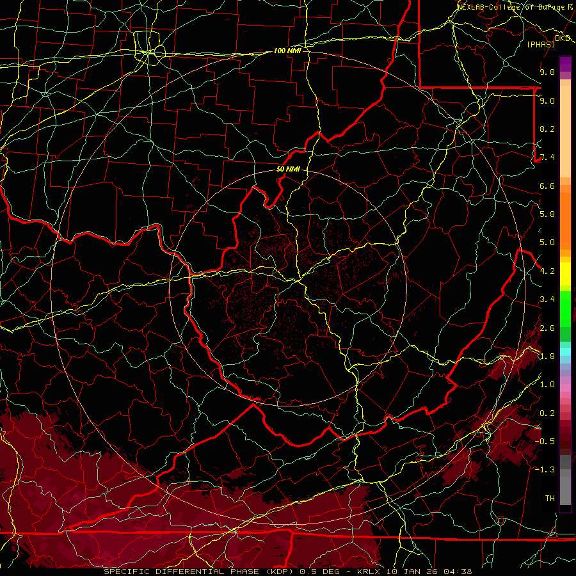Click the "04:38" time in the caption
The width and height of the screenshot is (576, 576).
[x=458, y=572]
